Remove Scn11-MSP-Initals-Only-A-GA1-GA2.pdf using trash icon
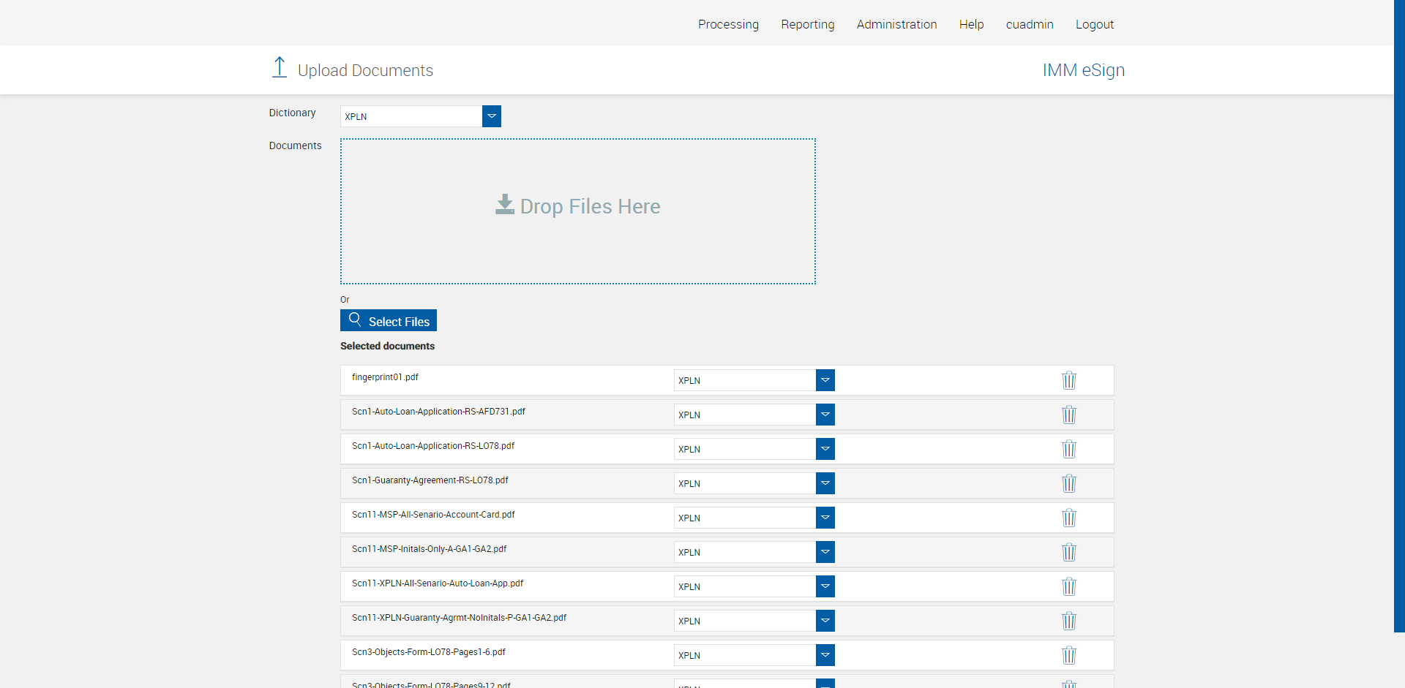 1068,552
